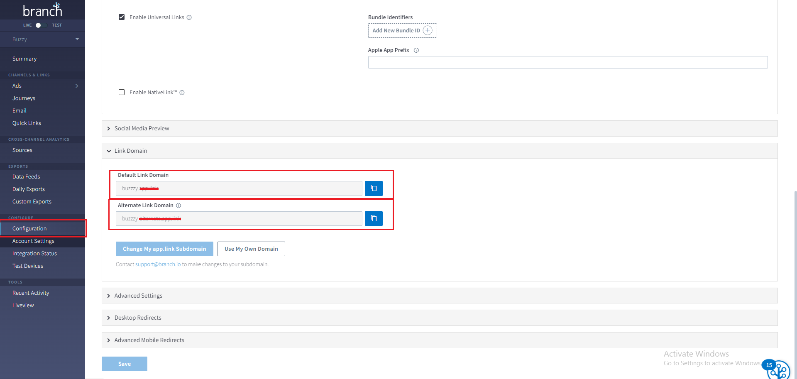797x379 pixels.
Task: Click the Use My Own Domain button
Action: point(251,249)
